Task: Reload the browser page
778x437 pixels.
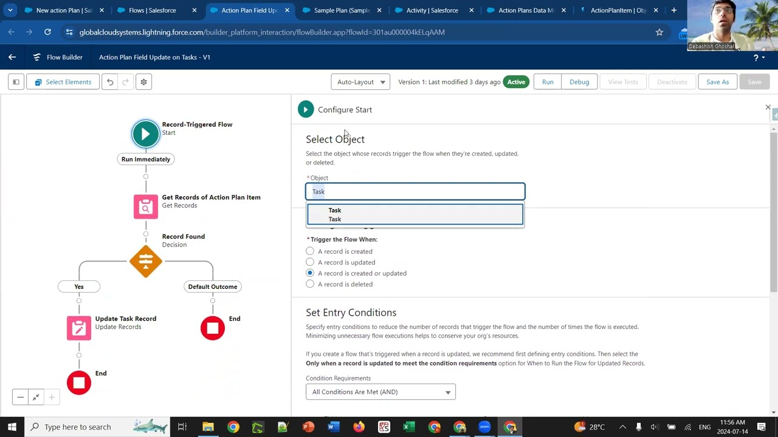Action: pyautogui.click(x=47, y=32)
